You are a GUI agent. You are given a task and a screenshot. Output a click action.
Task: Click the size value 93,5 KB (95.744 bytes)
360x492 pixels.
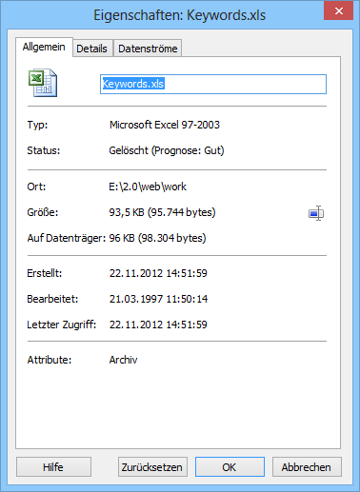click(162, 212)
